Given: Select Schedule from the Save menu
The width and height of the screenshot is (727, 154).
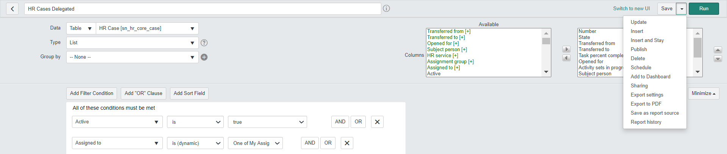Looking at the screenshot, I should 641,67.
